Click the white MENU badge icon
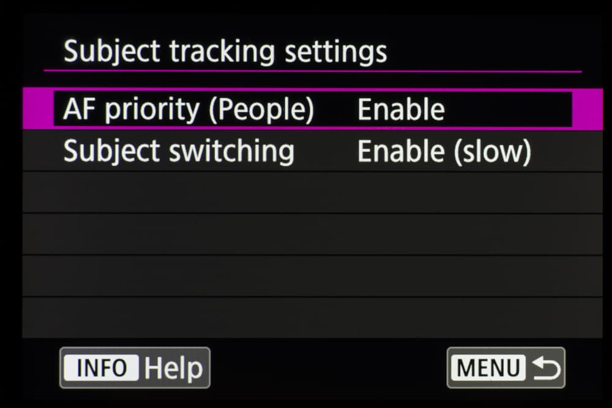 point(488,368)
